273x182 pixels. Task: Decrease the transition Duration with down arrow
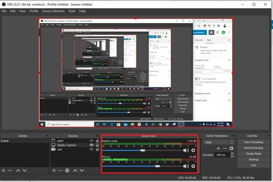232,156
